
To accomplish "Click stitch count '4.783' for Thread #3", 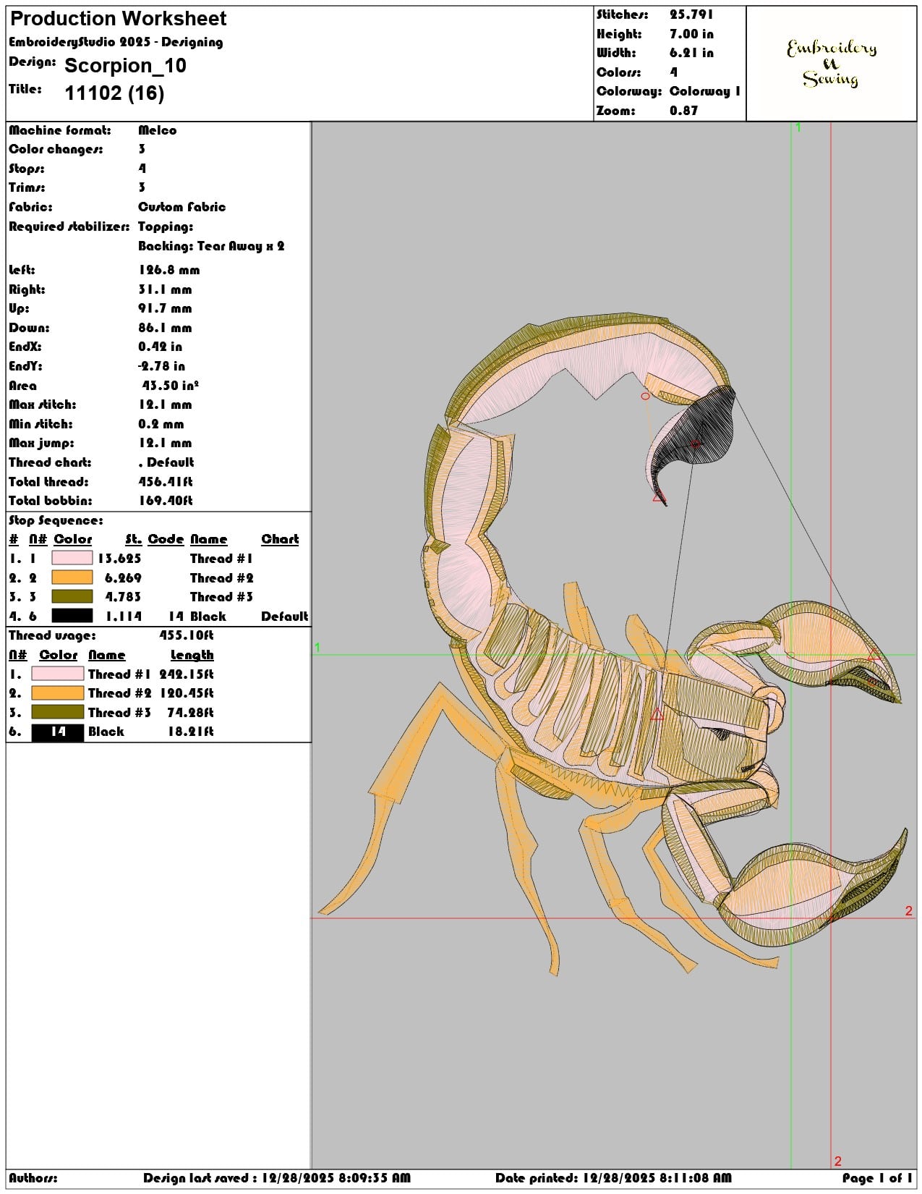I will 123,597.
